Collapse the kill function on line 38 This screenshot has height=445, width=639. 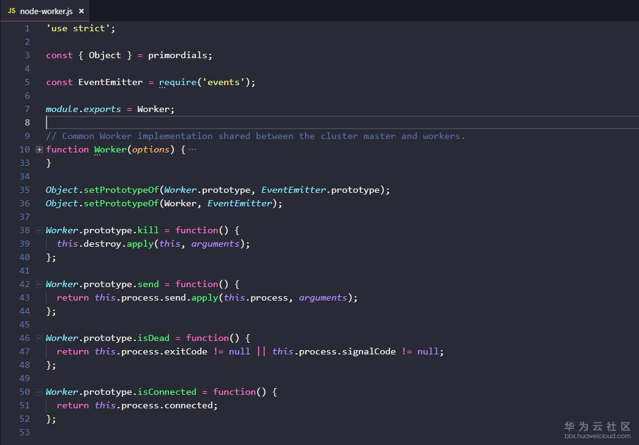coord(39,230)
